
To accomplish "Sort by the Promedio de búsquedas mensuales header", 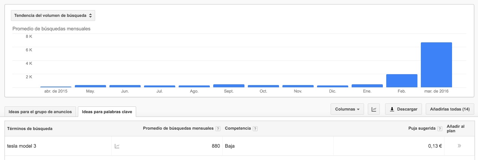I will pos(178,129).
